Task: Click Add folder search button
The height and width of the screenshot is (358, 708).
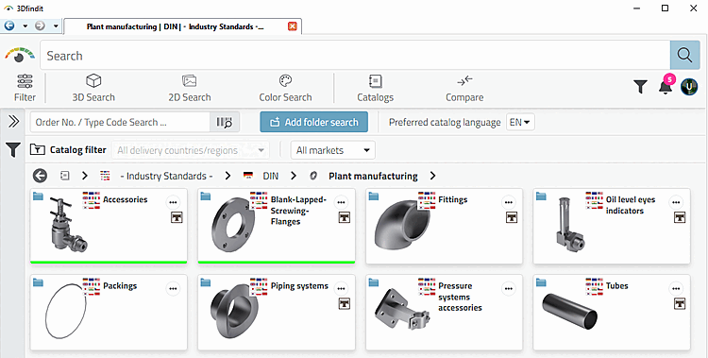Action: click(x=313, y=122)
